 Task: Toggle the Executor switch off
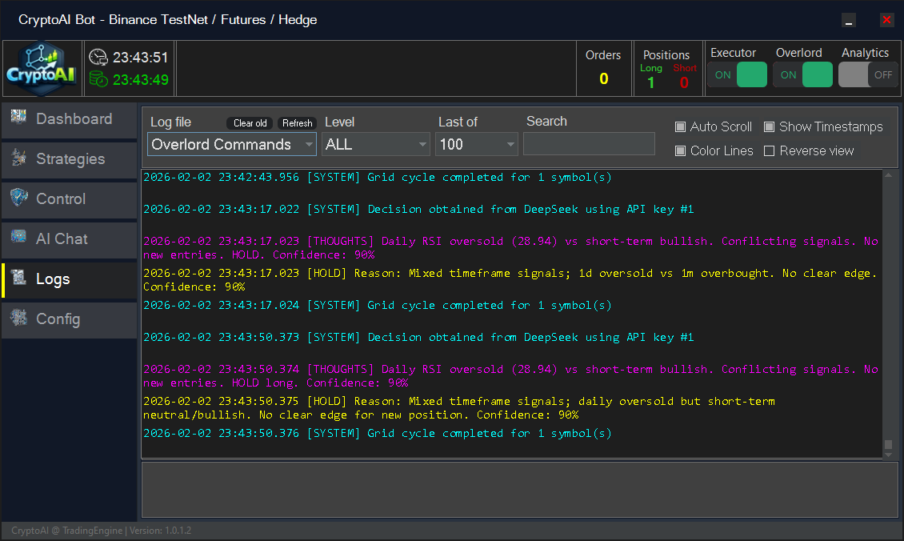point(750,74)
